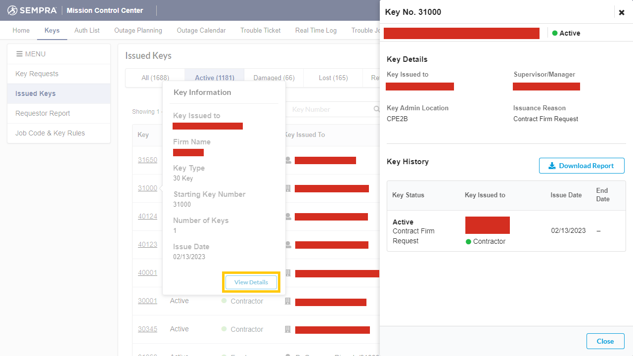The image size is (633, 356).
Task: Click the download icon in Download Report
Action: click(552, 166)
